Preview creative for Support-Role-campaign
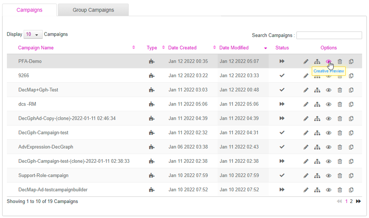This screenshot has height=218, width=369. 328,176
